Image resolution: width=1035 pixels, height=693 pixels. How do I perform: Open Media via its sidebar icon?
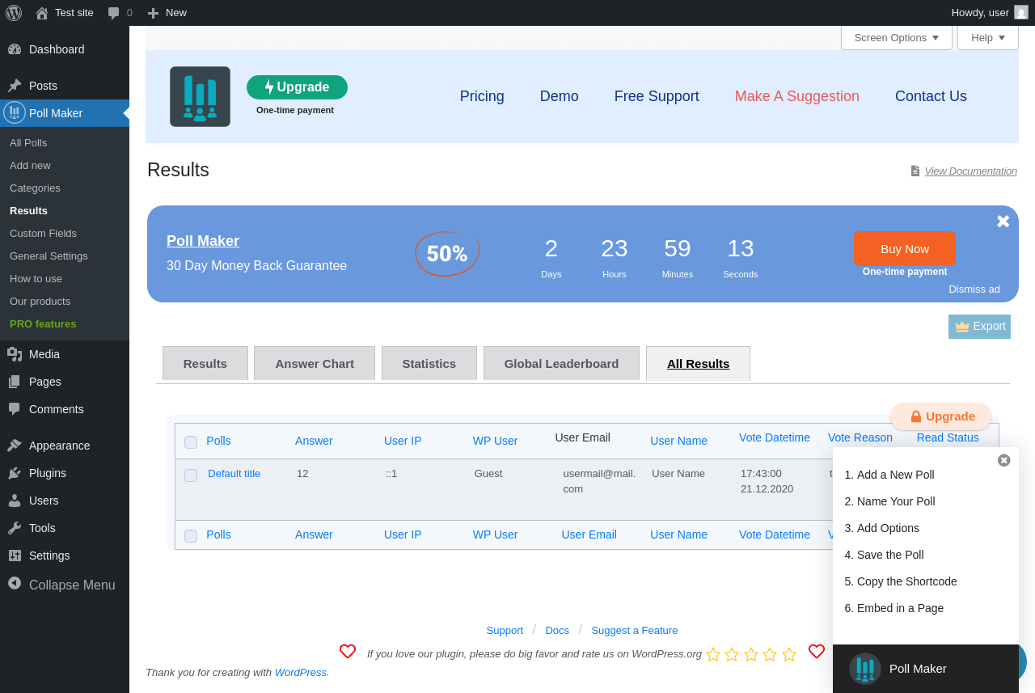(x=15, y=354)
